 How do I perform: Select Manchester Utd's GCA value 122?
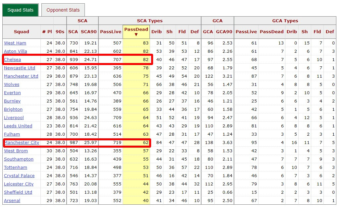pos(209,76)
